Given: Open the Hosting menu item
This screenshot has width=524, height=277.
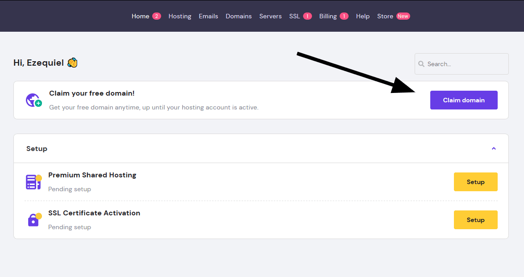Looking at the screenshot, I should [x=180, y=16].
